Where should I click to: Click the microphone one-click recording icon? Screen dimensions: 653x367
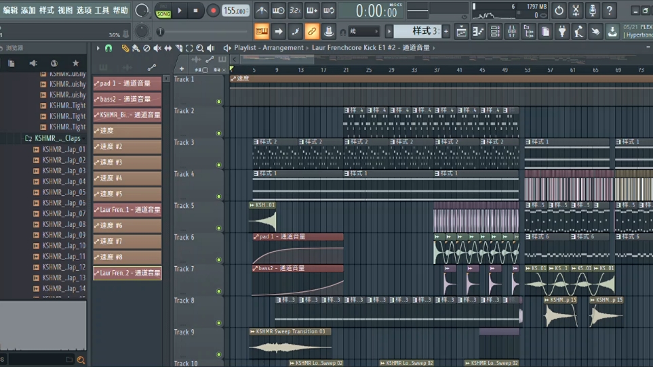(x=593, y=10)
